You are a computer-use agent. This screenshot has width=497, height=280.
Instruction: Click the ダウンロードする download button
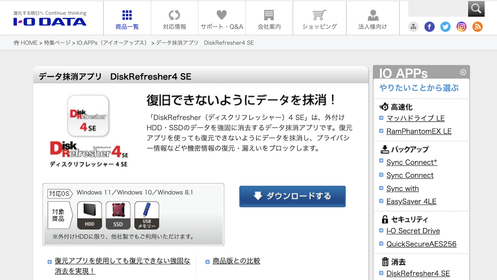(x=292, y=196)
